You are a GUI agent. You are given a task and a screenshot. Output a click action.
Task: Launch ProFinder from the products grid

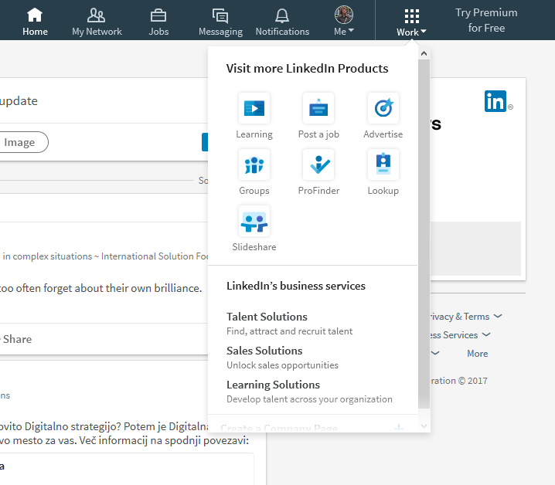point(318,165)
